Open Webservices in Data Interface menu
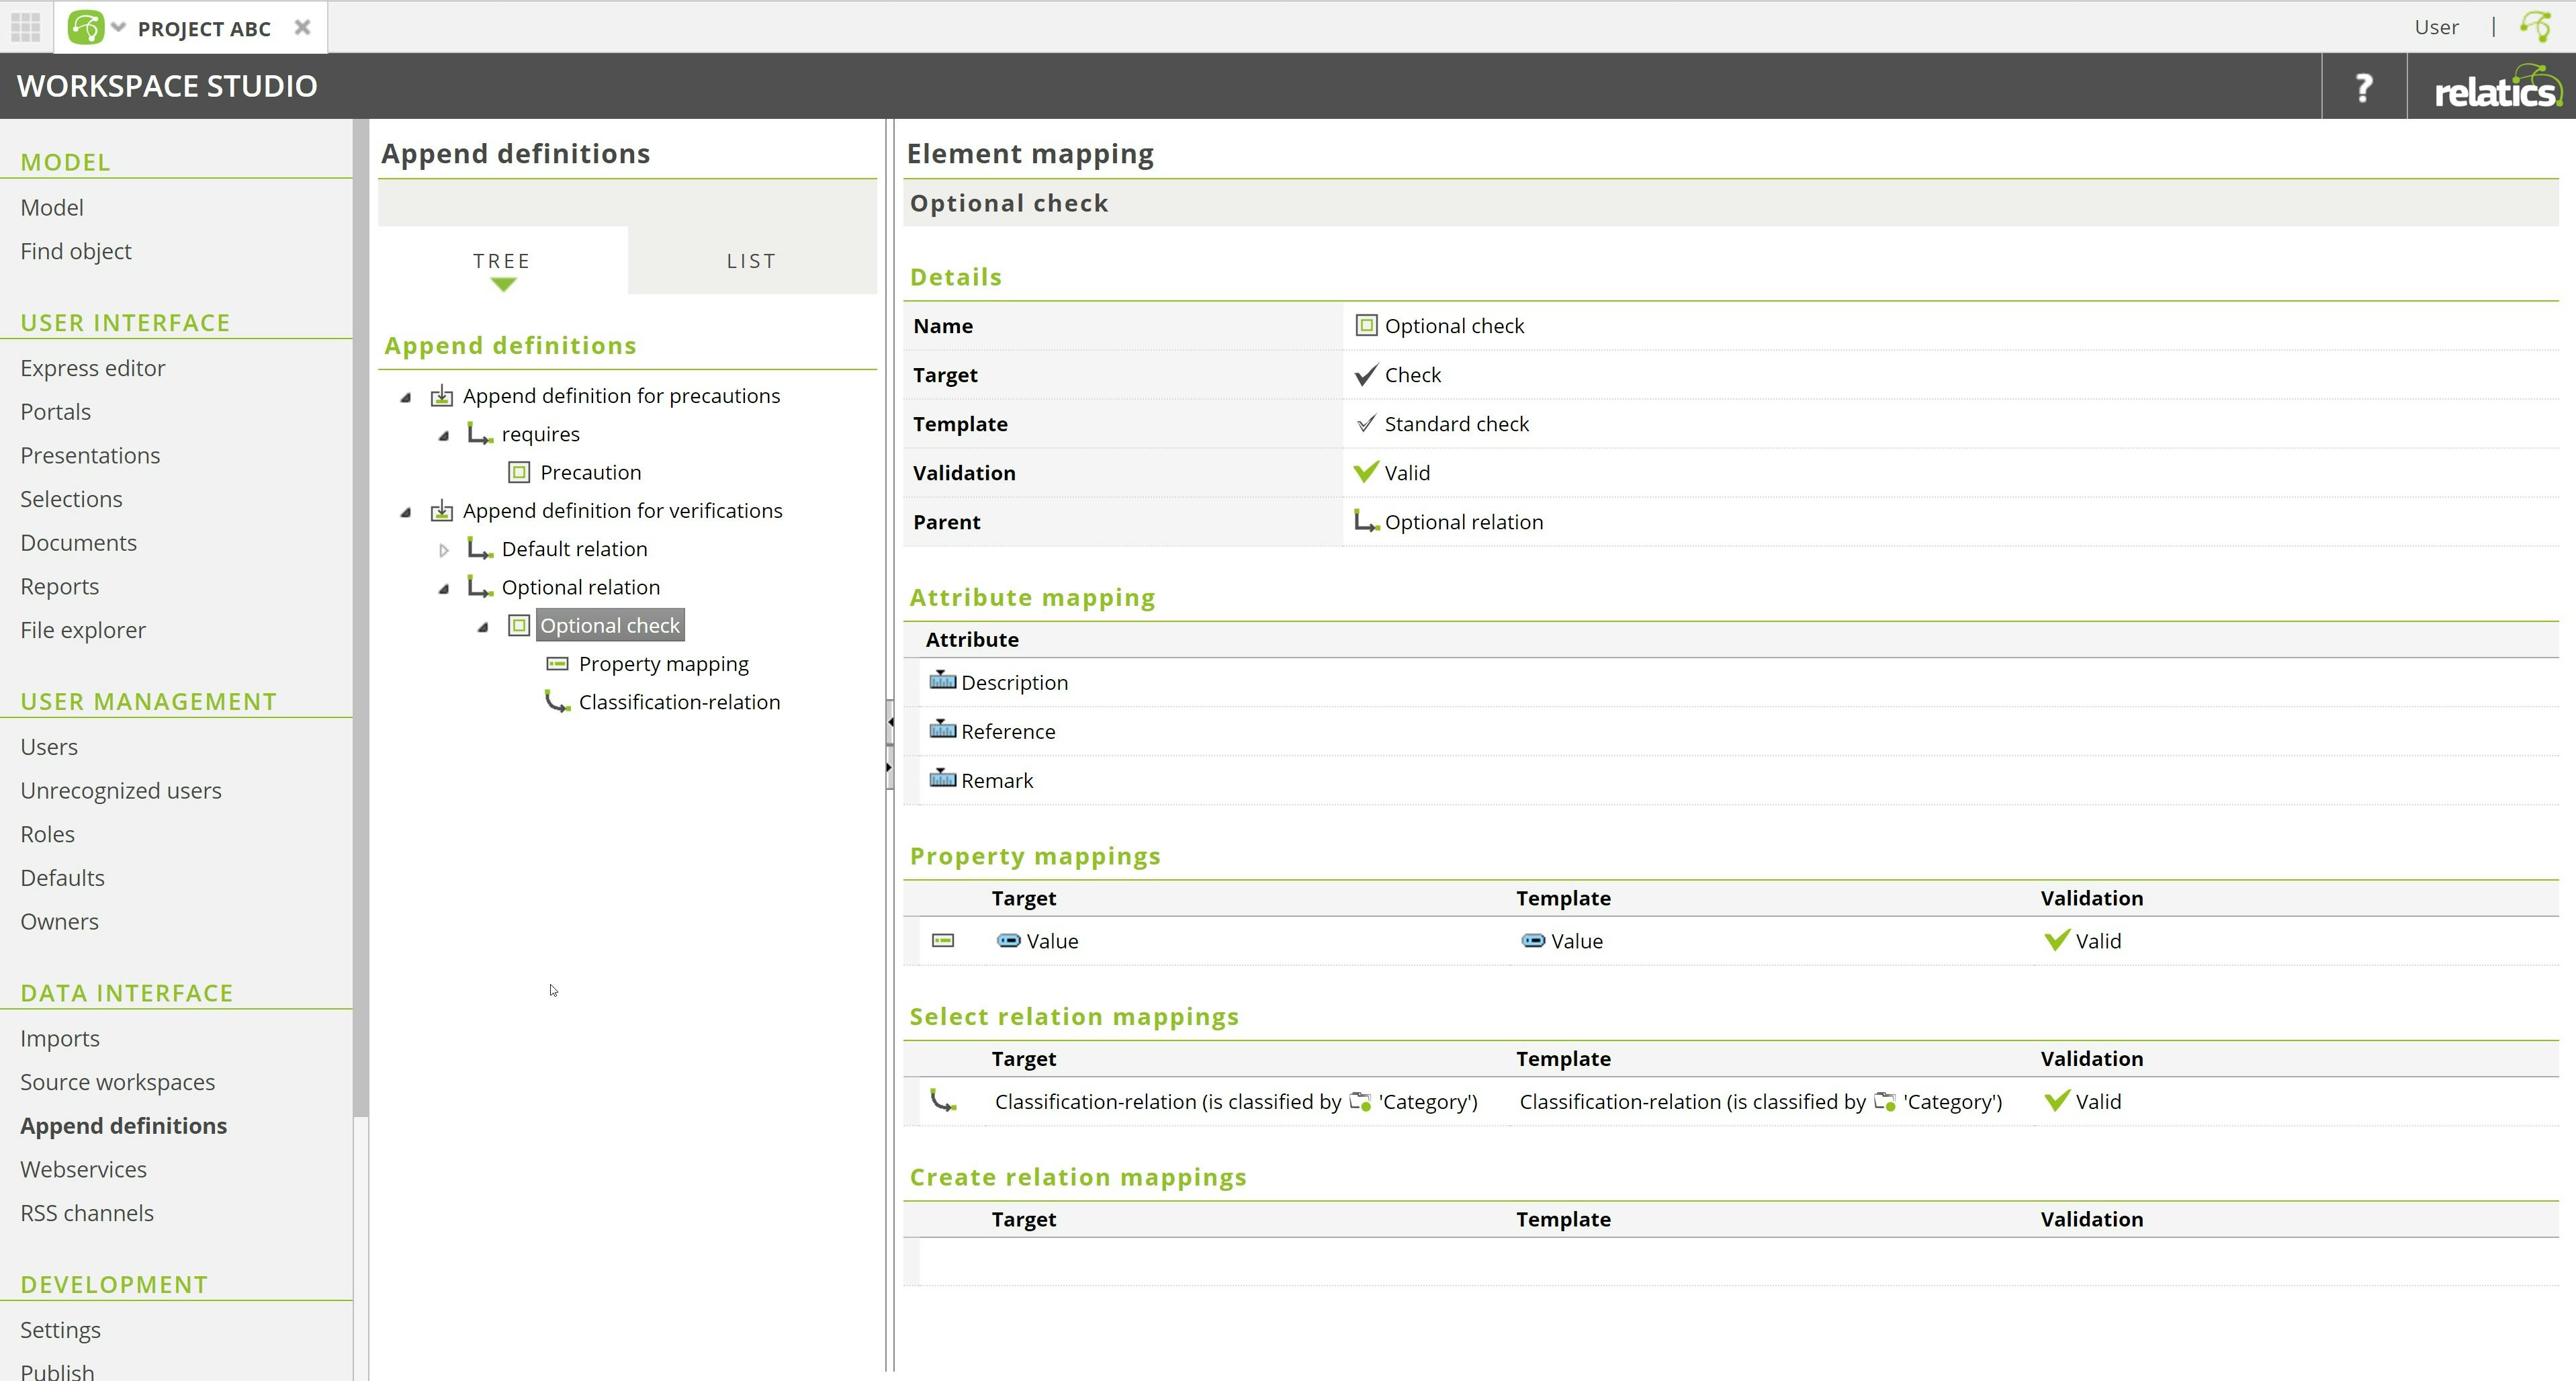 click(x=83, y=1169)
